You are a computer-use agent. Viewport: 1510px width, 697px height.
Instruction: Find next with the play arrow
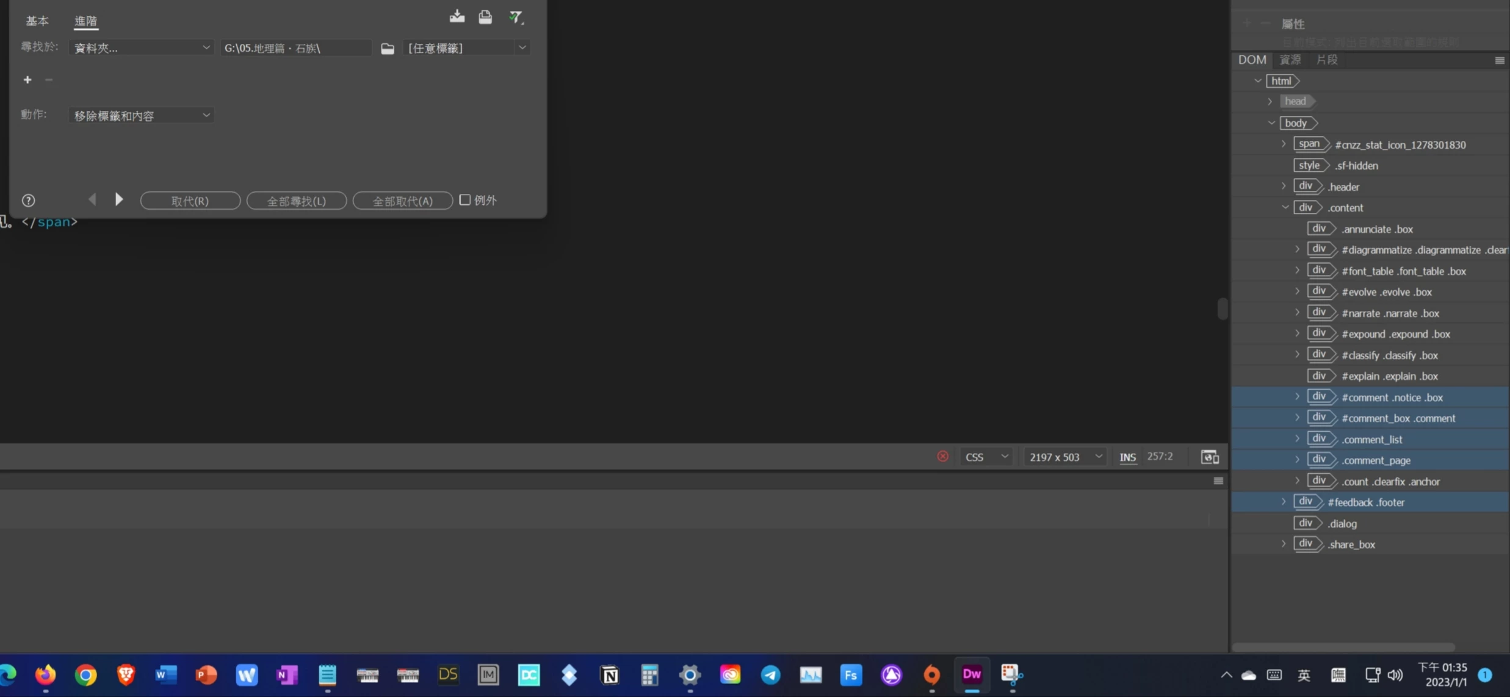coord(119,199)
